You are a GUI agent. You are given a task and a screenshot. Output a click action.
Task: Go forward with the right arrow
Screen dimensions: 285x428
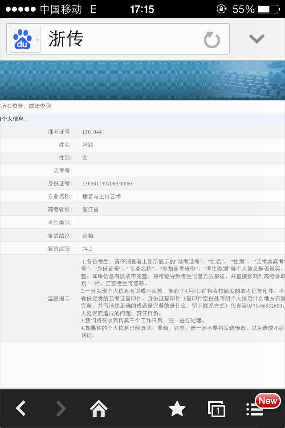pos(61,408)
